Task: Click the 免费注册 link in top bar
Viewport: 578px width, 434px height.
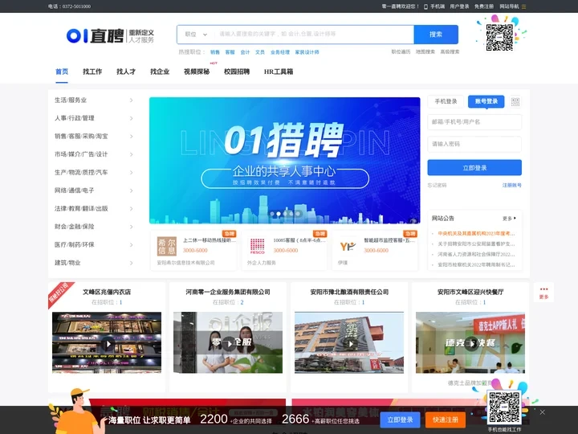Action: point(484,6)
